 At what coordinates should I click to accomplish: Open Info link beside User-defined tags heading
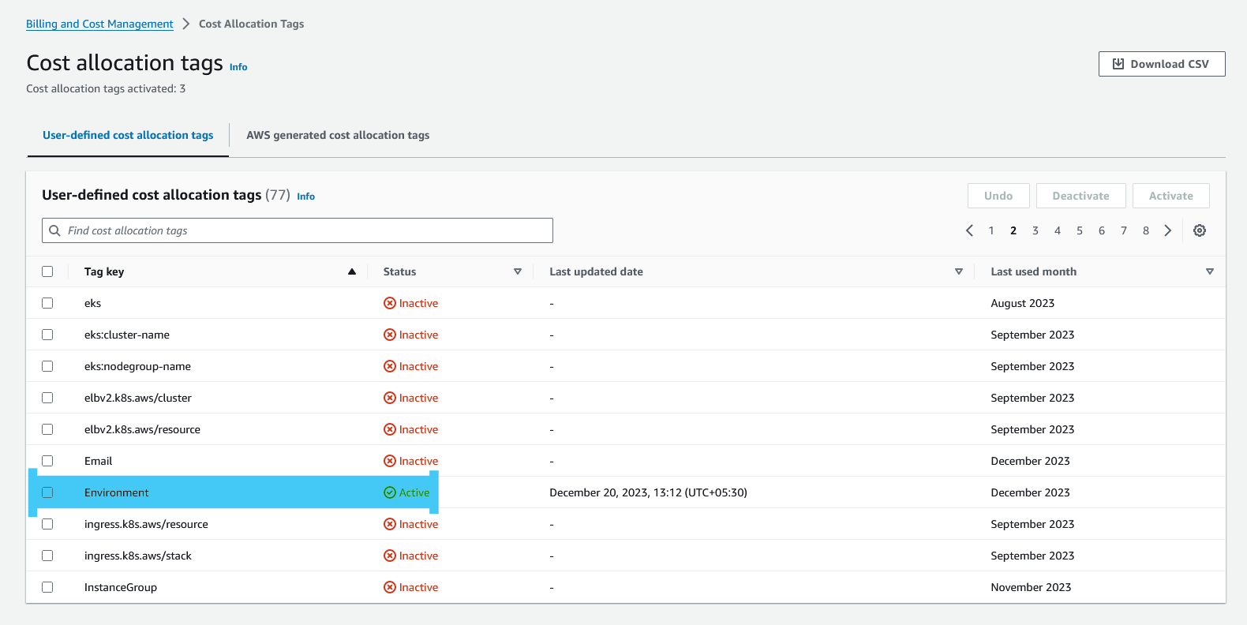(x=305, y=196)
